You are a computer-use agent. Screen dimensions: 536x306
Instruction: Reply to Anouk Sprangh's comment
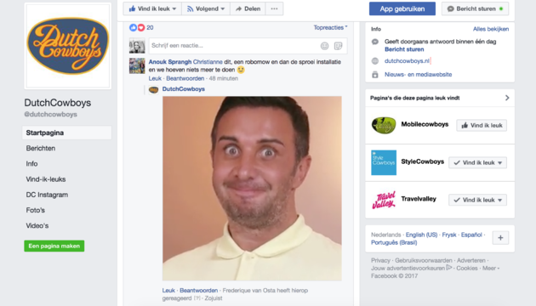185,78
